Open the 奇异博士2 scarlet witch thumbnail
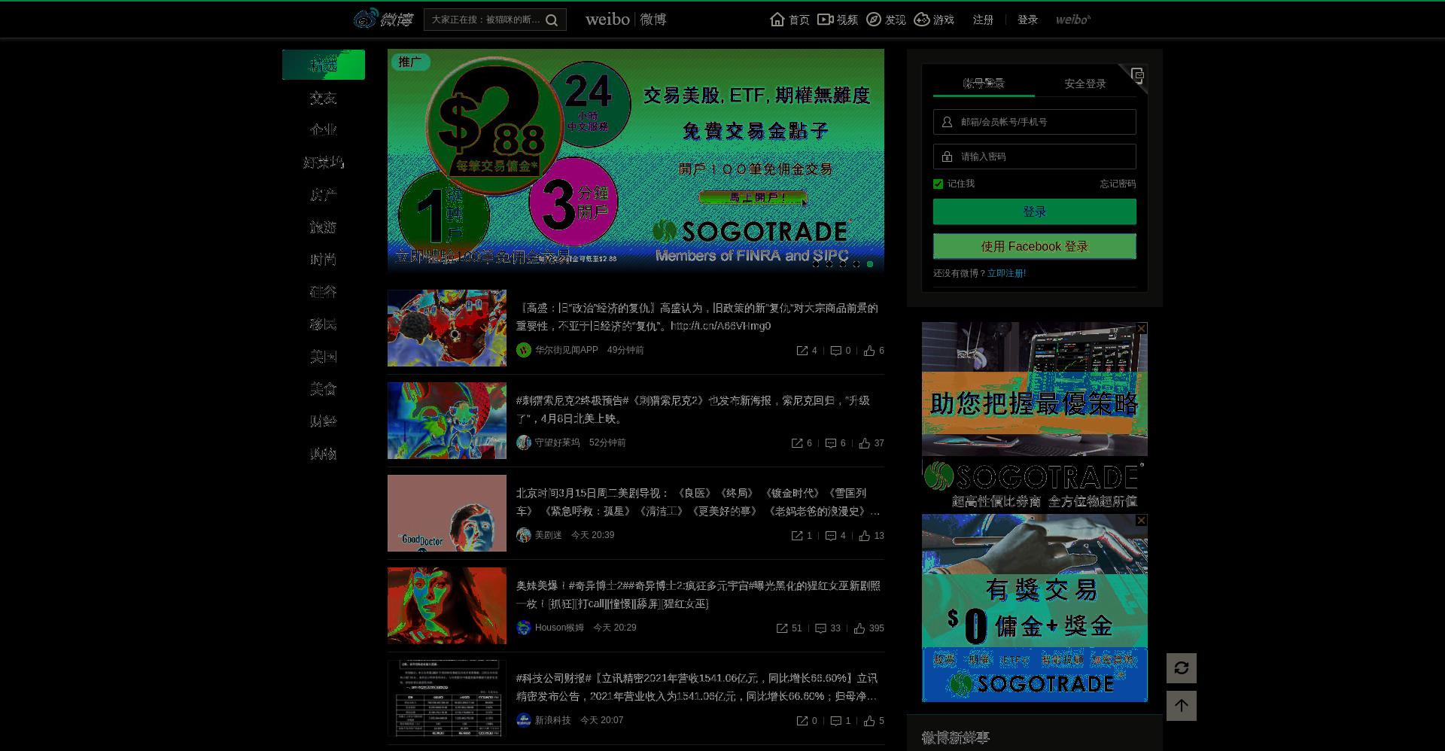This screenshot has width=1445, height=751. (447, 606)
